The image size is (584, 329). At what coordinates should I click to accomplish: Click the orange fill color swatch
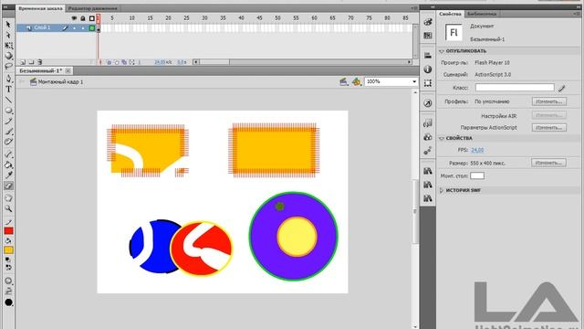[x=8, y=250]
